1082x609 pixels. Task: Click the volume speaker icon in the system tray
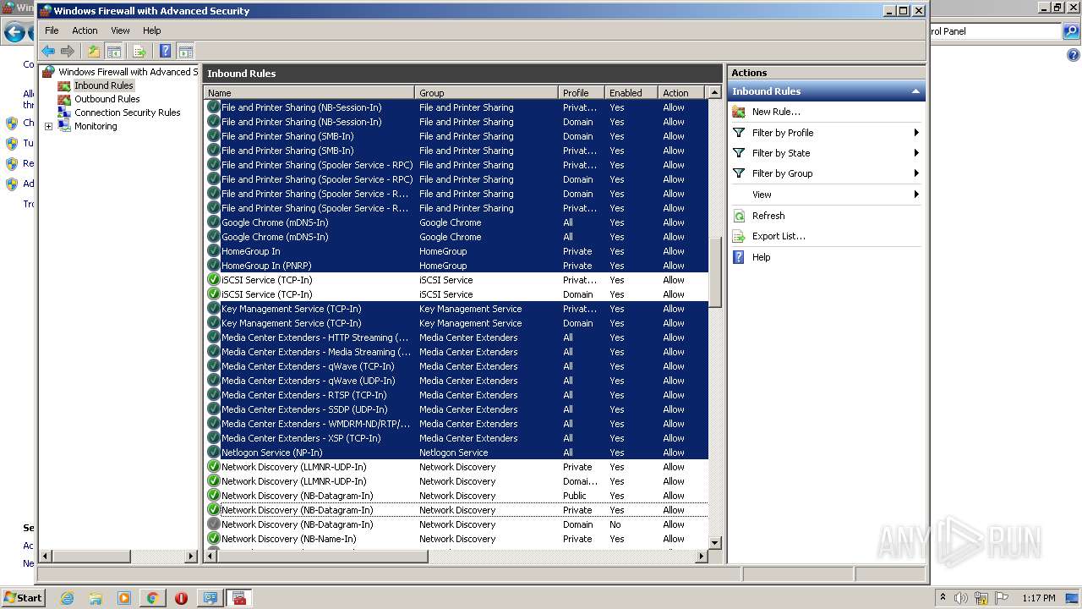961,598
